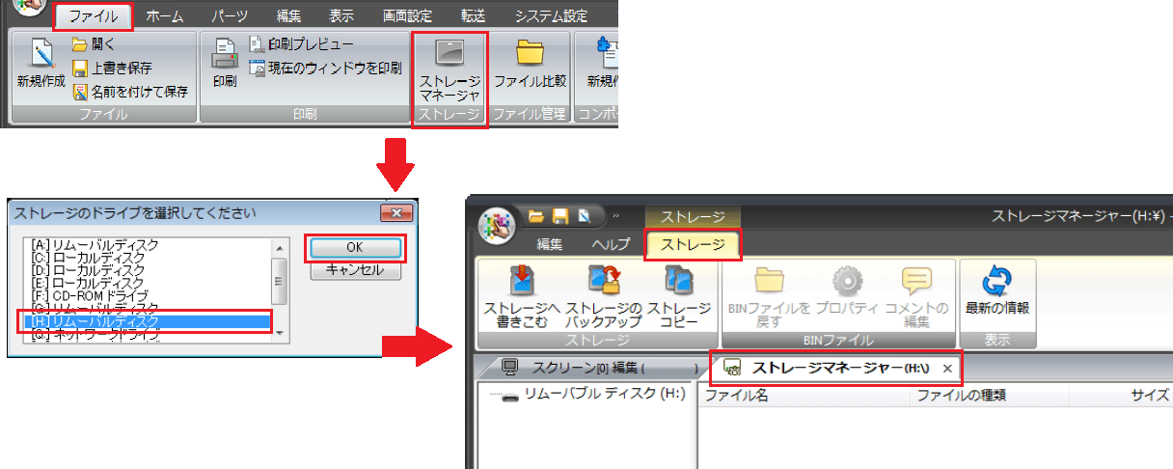Image resolution: width=1173 pixels, height=469 pixels.
Task: Click the Storage Manager (ストレージマネージャ) icon
Action: (x=450, y=53)
